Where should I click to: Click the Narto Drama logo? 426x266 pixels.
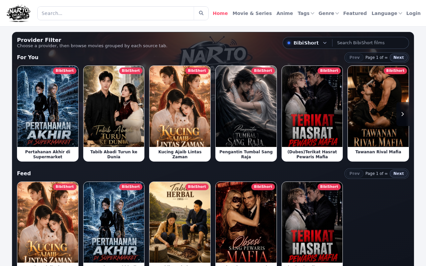coord(18,13)
